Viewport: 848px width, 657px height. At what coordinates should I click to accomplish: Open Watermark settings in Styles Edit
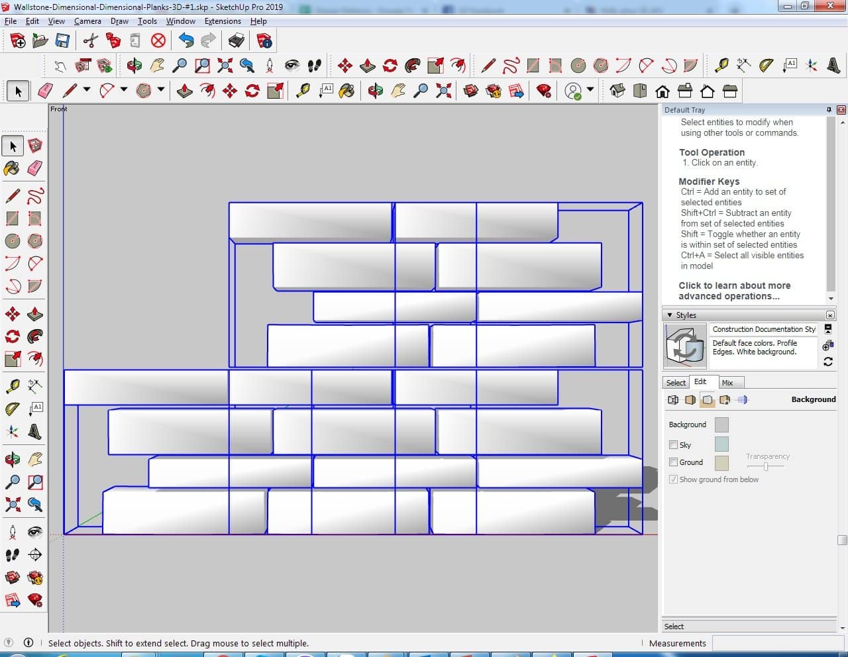(x=725, y=400)
